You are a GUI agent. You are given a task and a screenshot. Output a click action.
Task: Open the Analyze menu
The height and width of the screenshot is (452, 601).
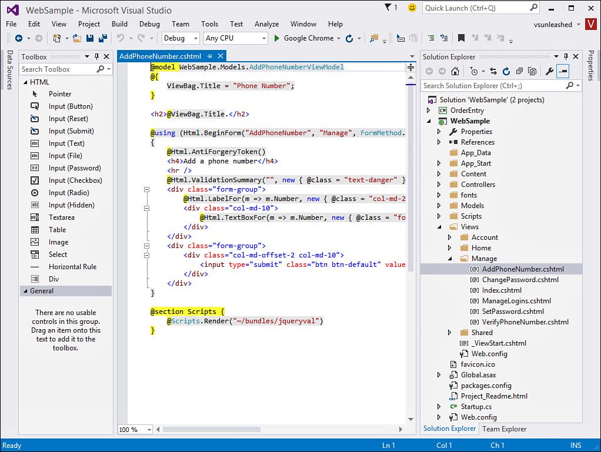point(267,24)
